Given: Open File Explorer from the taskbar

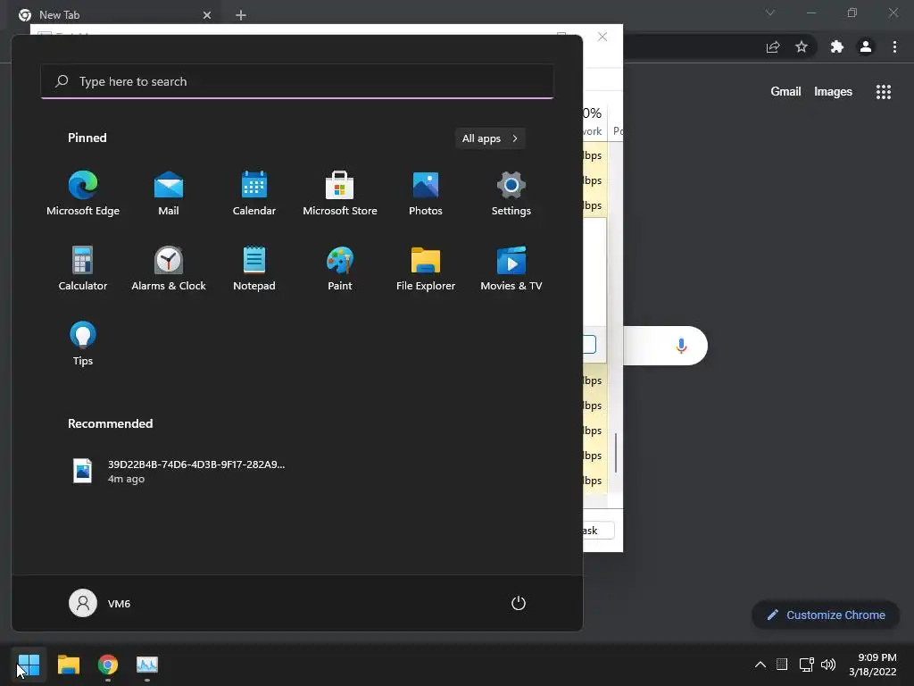Looking at the screenshot, I should (69, 665).
